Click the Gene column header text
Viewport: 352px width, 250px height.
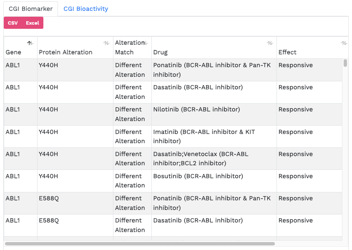point(13,52)
